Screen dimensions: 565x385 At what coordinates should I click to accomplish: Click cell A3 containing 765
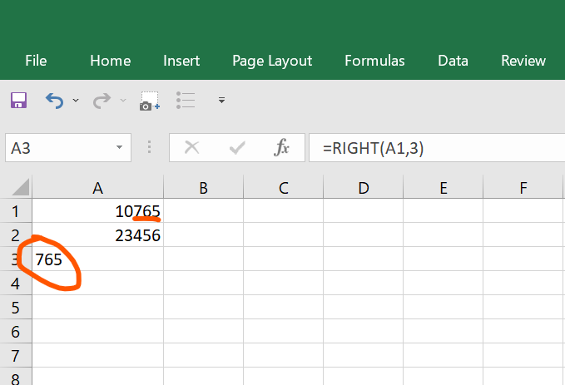pos(97,259)
